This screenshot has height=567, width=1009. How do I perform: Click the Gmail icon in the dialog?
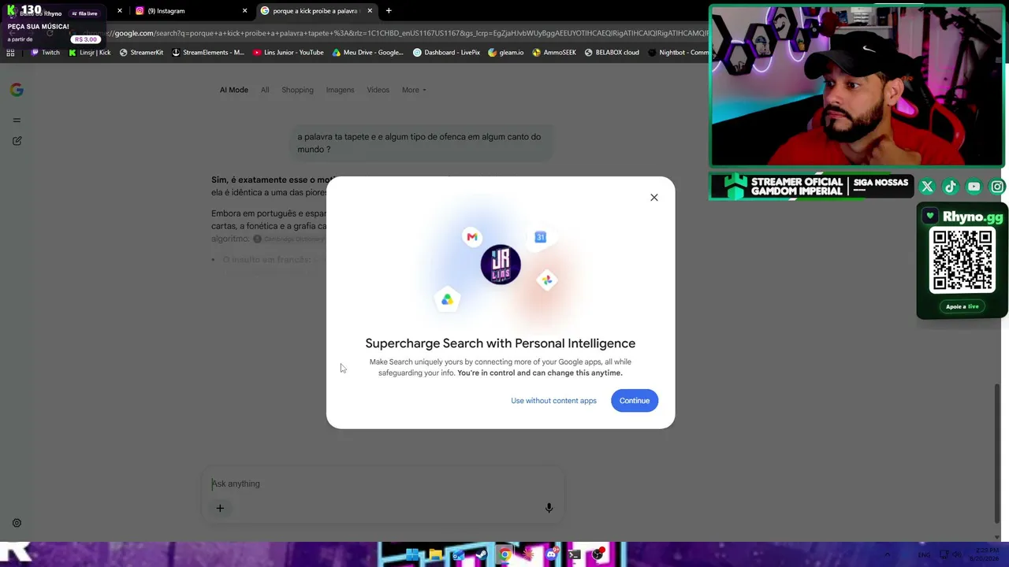(x=471, y=237)
